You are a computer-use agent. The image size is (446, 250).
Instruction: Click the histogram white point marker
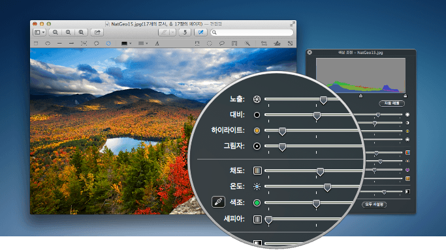click(406, 96)
